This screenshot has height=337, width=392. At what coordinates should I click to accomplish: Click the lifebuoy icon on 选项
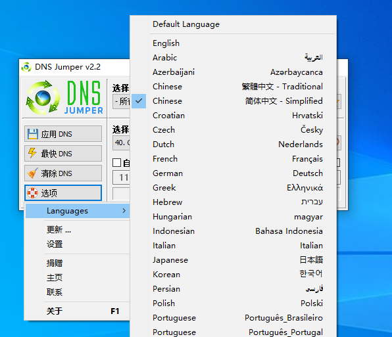(x=32, y=192)
